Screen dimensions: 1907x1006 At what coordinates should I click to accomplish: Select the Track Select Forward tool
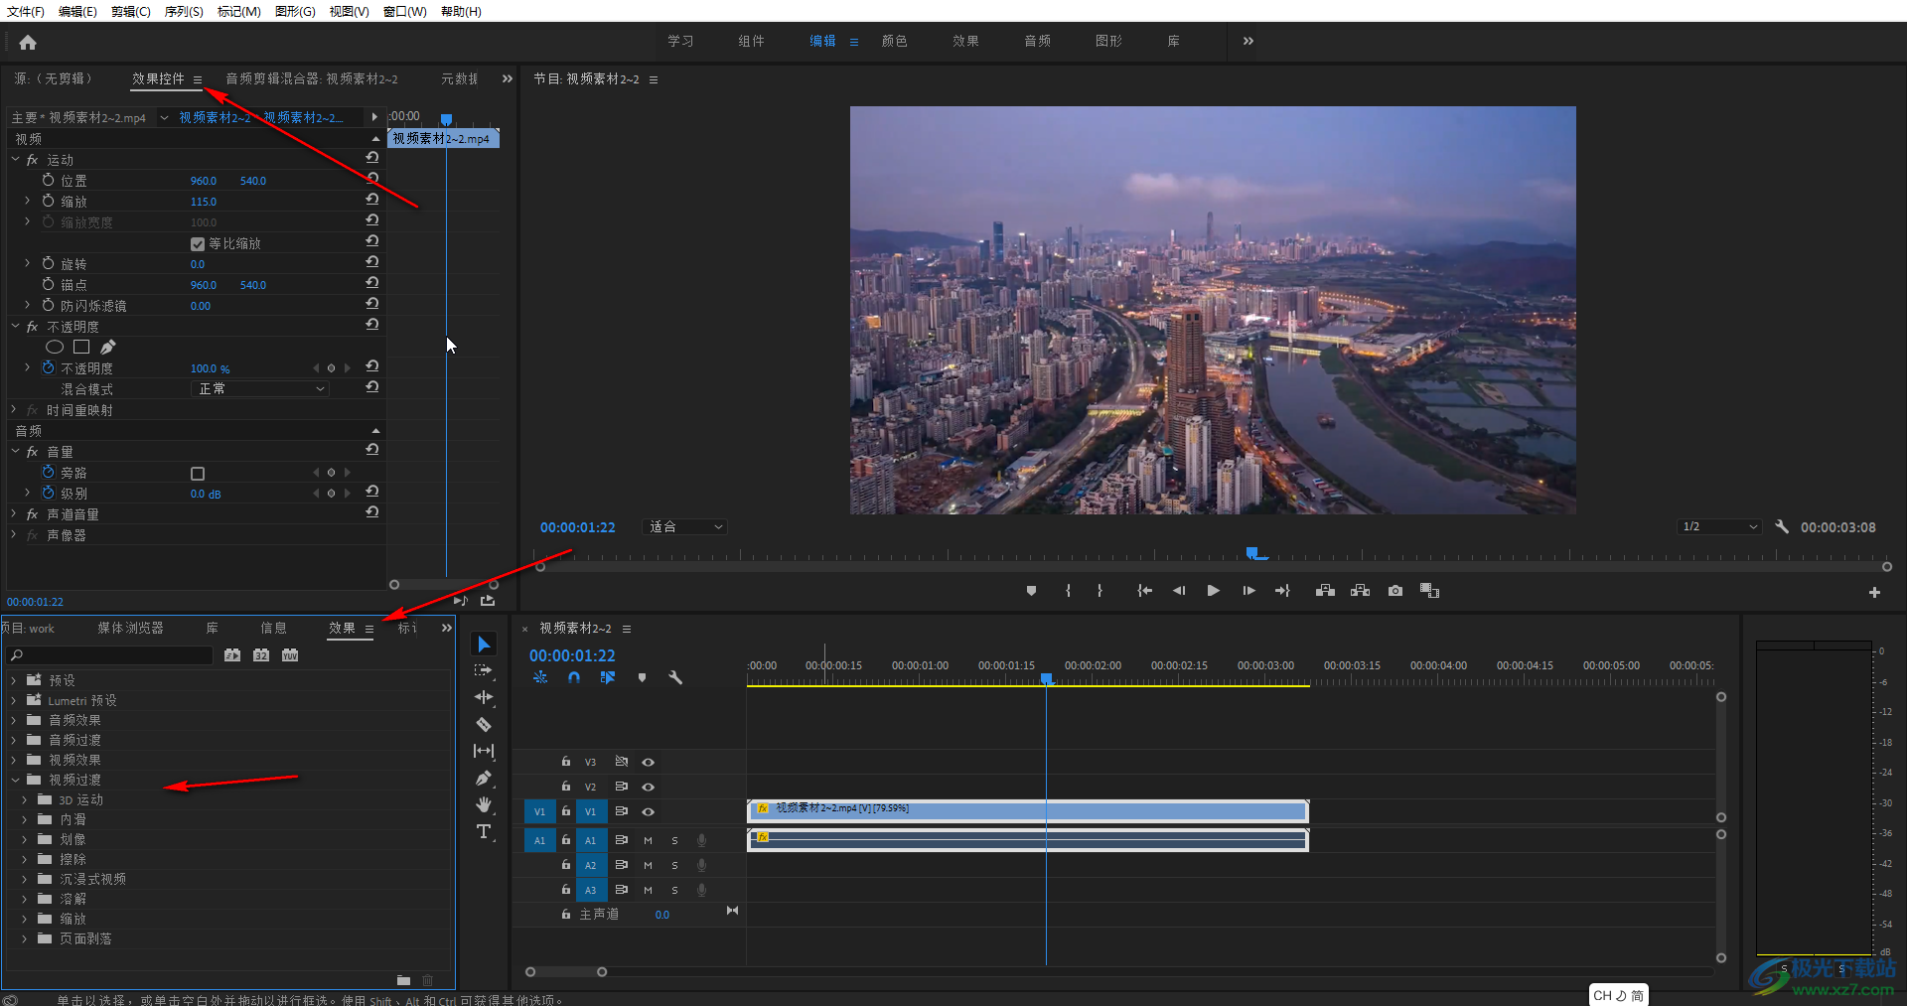[484, 670]
